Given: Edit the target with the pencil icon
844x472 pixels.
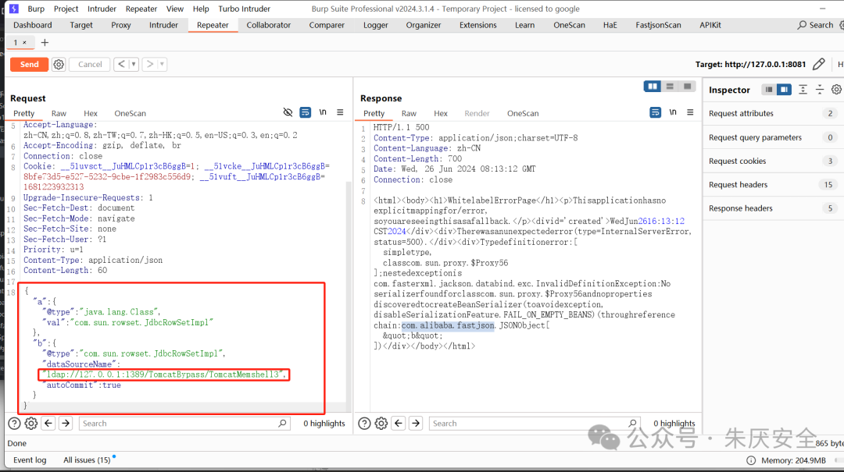Looking at the screenshot, I should pyautogui.click(x=819, y=64).
